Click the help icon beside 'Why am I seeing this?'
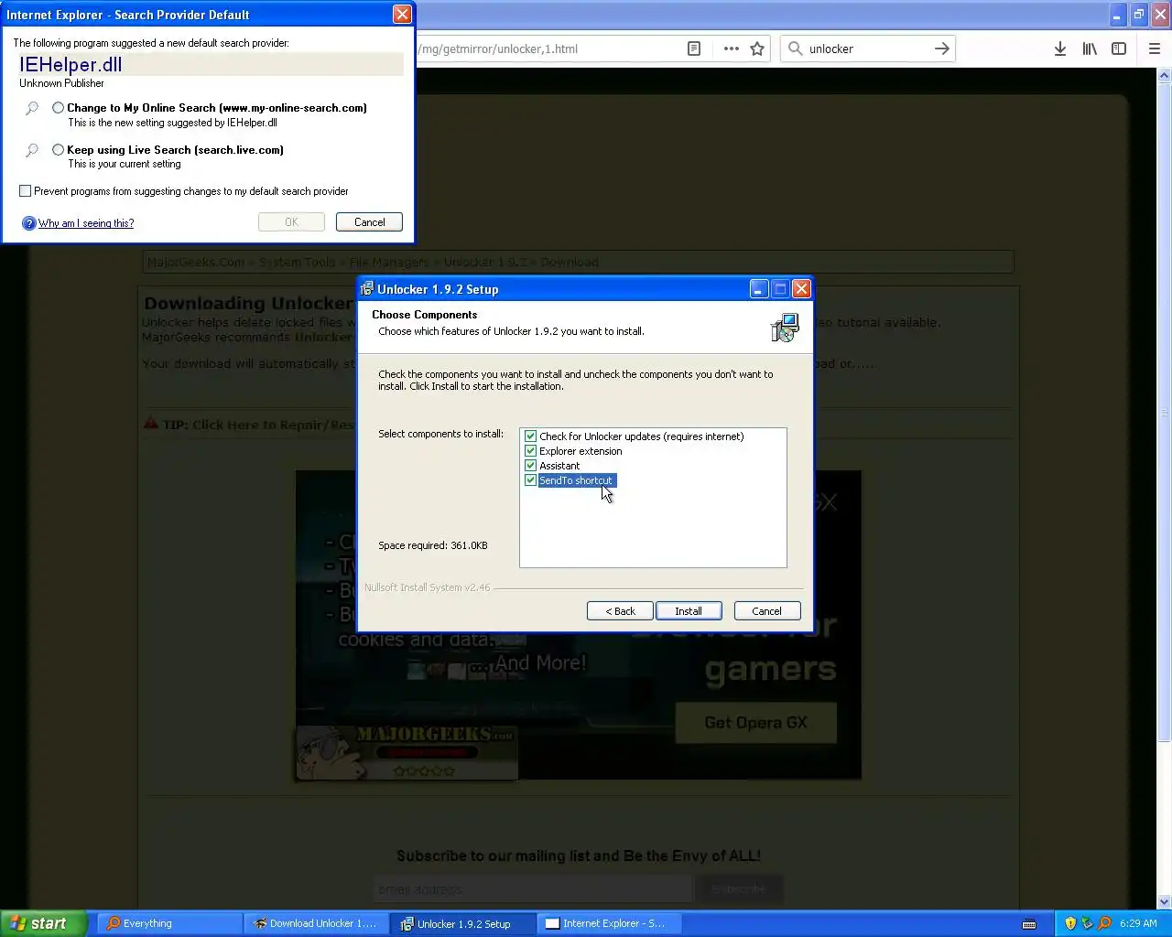The width and height of the screenshot is (1172, 937). coord(28,223)
